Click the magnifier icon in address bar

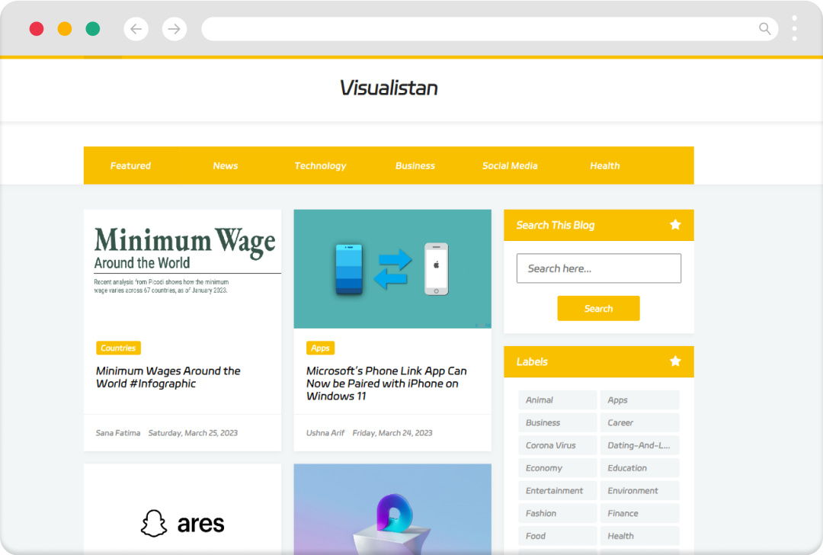point(765,29)
